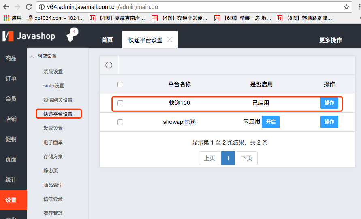Screen dimensions: 361x219
Task: Close the 快递平台设置 tab
Action: (170, 40)
